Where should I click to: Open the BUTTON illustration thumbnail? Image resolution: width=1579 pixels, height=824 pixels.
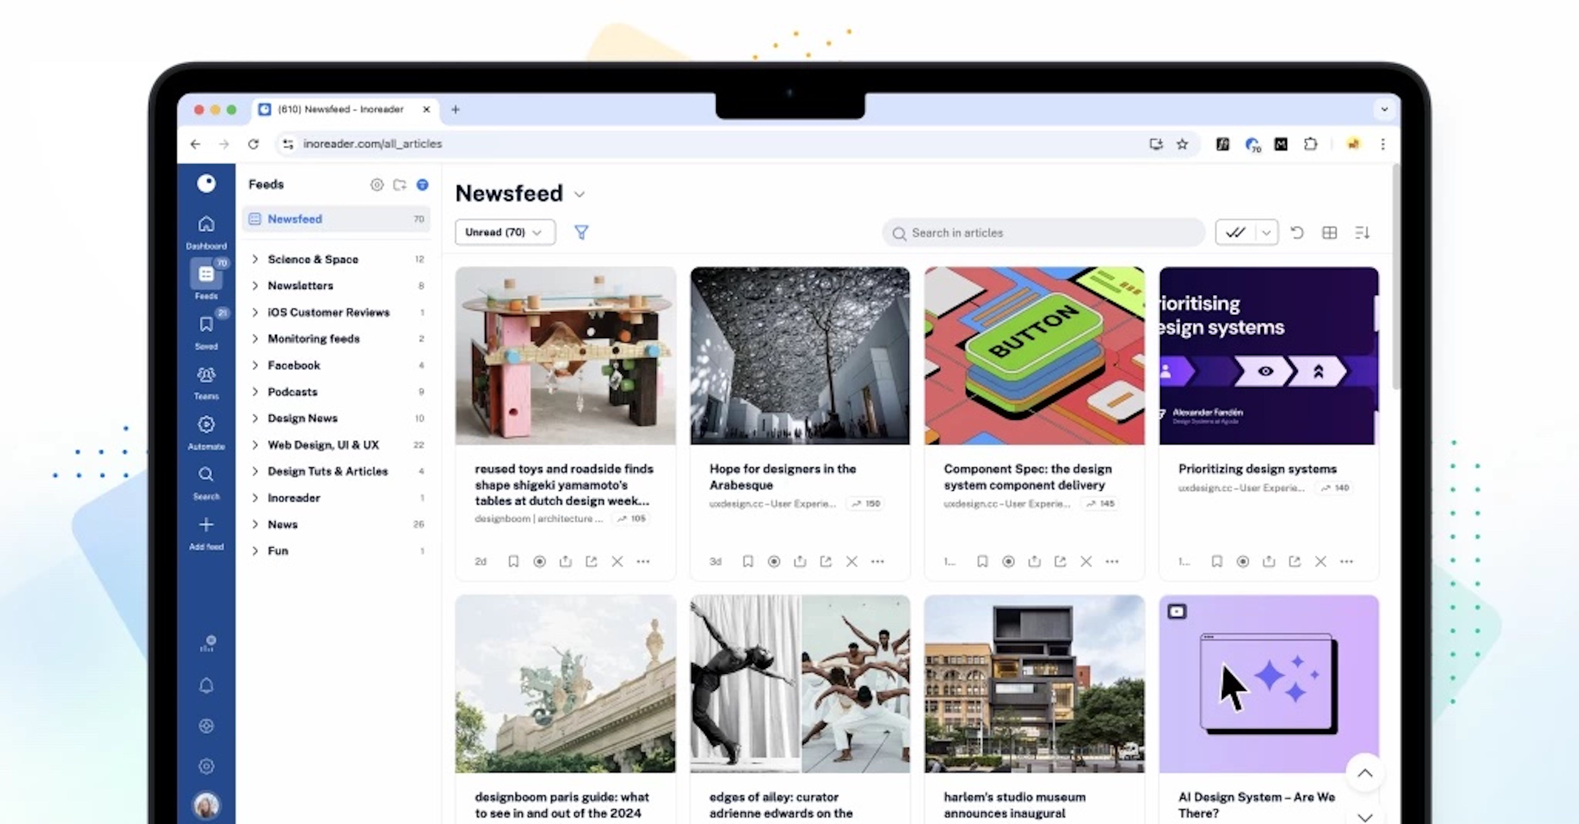pos(1034,356)
